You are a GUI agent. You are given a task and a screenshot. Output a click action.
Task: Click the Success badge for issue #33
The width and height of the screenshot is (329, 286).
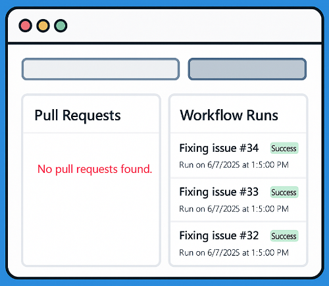[284, 192]
